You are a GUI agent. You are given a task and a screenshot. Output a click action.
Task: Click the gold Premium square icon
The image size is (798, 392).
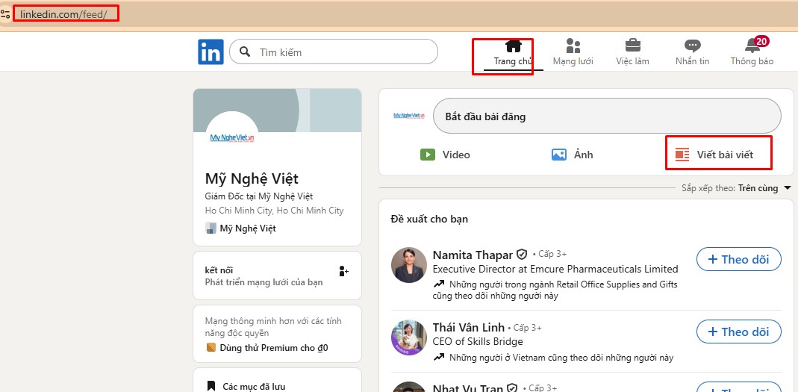click(x=211, y=348)
